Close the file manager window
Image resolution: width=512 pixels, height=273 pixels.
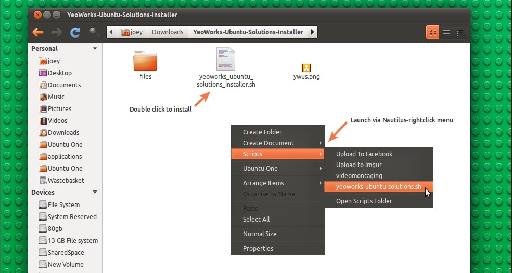pos(38,15)
